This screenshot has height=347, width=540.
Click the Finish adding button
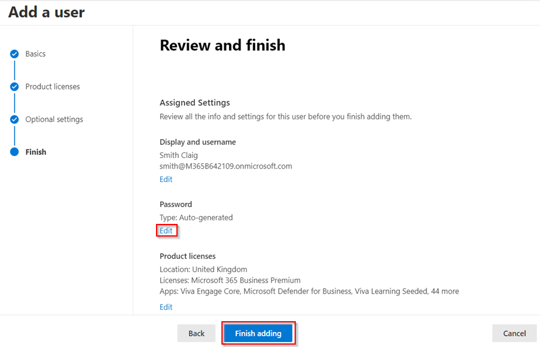tap(258, 333)
